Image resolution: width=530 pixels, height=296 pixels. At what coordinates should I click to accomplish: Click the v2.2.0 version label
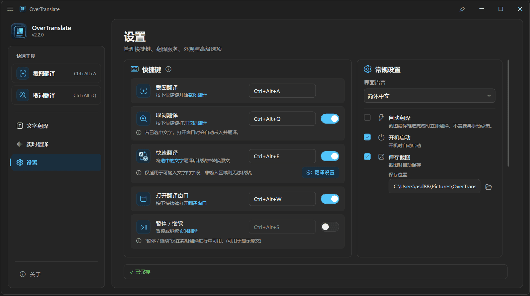(38, 35)
